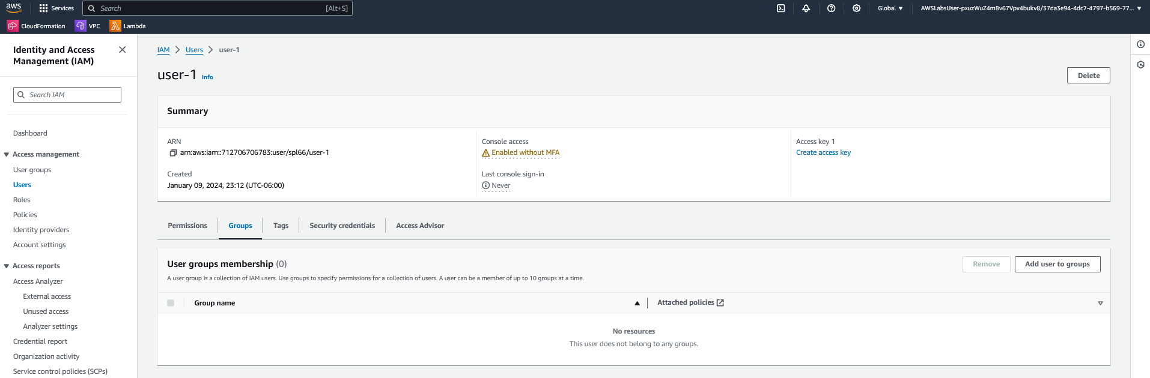This screenshot has width=1150, height=378.
Task: Close the IAM navigation sidebar
Action: (x=123, y=50)
